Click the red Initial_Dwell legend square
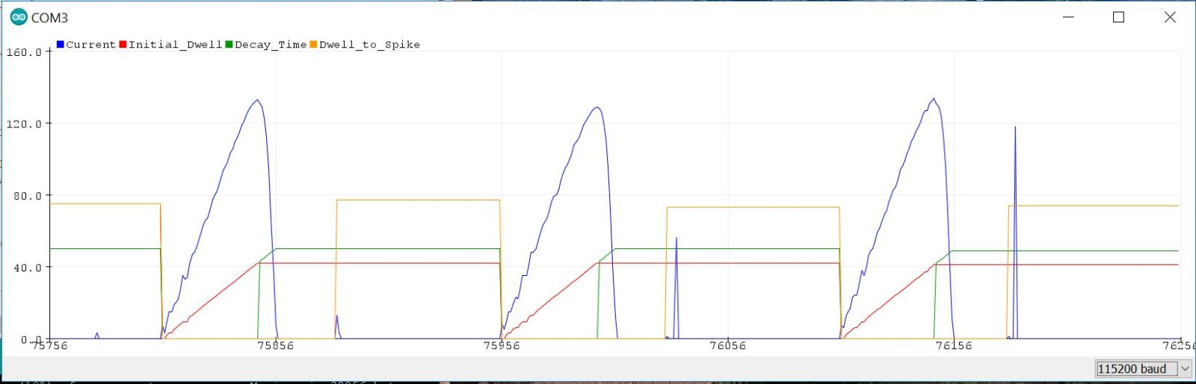 [x=123, y=45]
